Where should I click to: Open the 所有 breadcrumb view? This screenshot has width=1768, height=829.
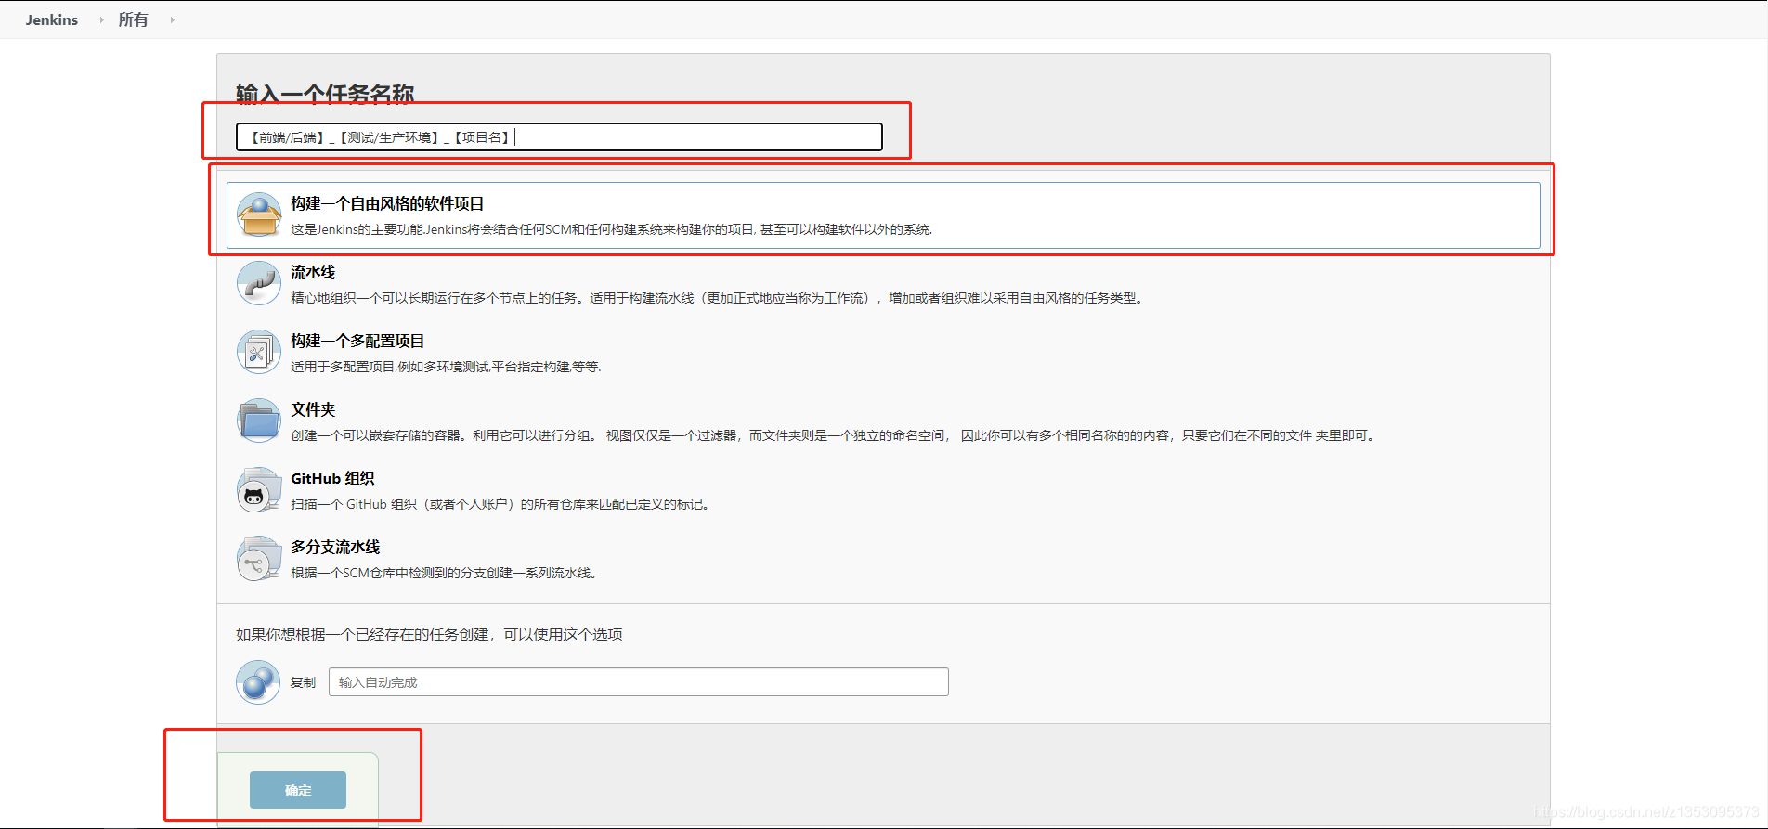133,19
